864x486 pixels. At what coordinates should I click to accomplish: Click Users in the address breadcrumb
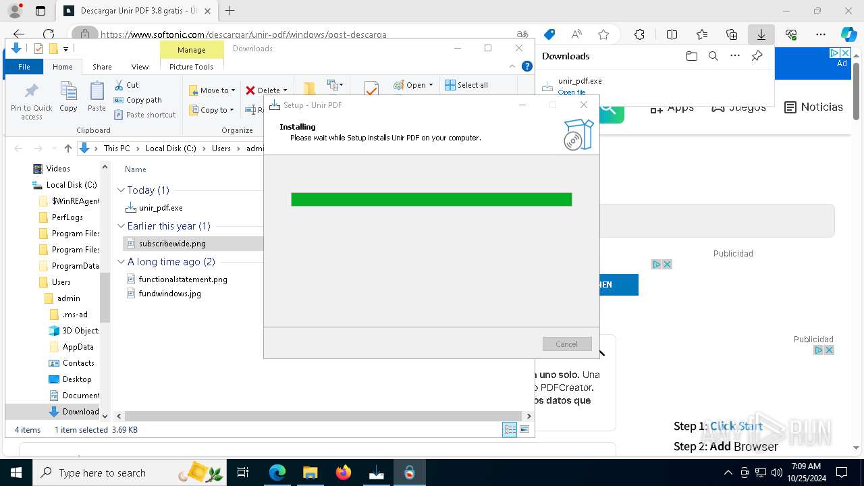click(x=221, y=148)
